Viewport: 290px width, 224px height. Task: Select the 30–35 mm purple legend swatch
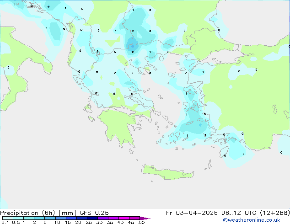(x=102, y=218)
